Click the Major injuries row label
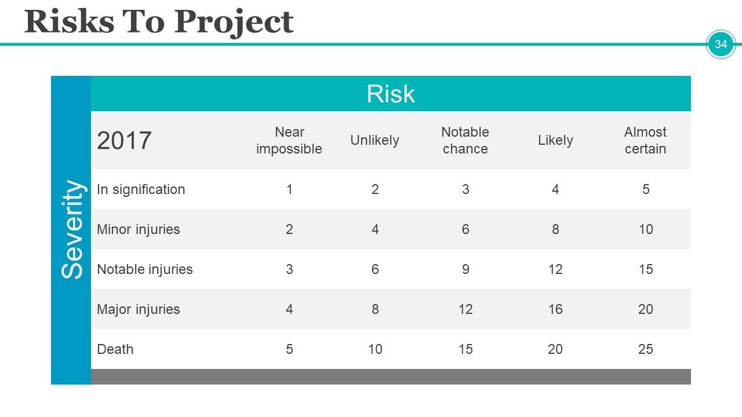 pos(139,309)
